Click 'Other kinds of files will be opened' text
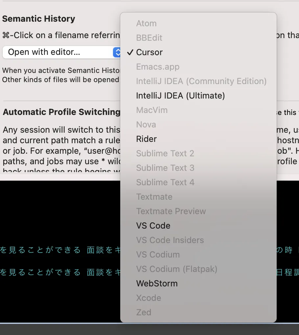299x335 pixels. [x=61, y=80]
